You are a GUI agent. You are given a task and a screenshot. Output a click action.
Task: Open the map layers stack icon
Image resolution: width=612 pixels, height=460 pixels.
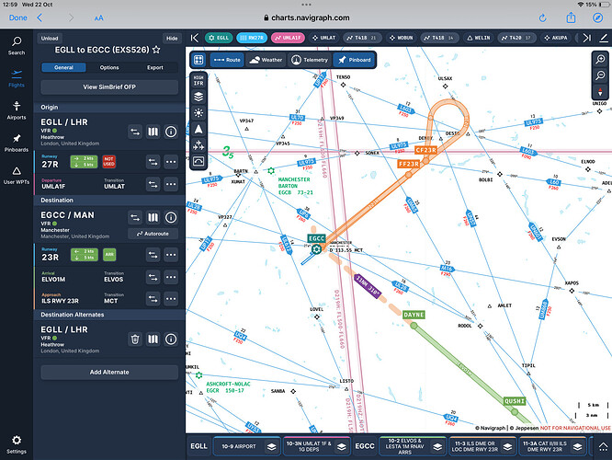[x=198, y=97]
